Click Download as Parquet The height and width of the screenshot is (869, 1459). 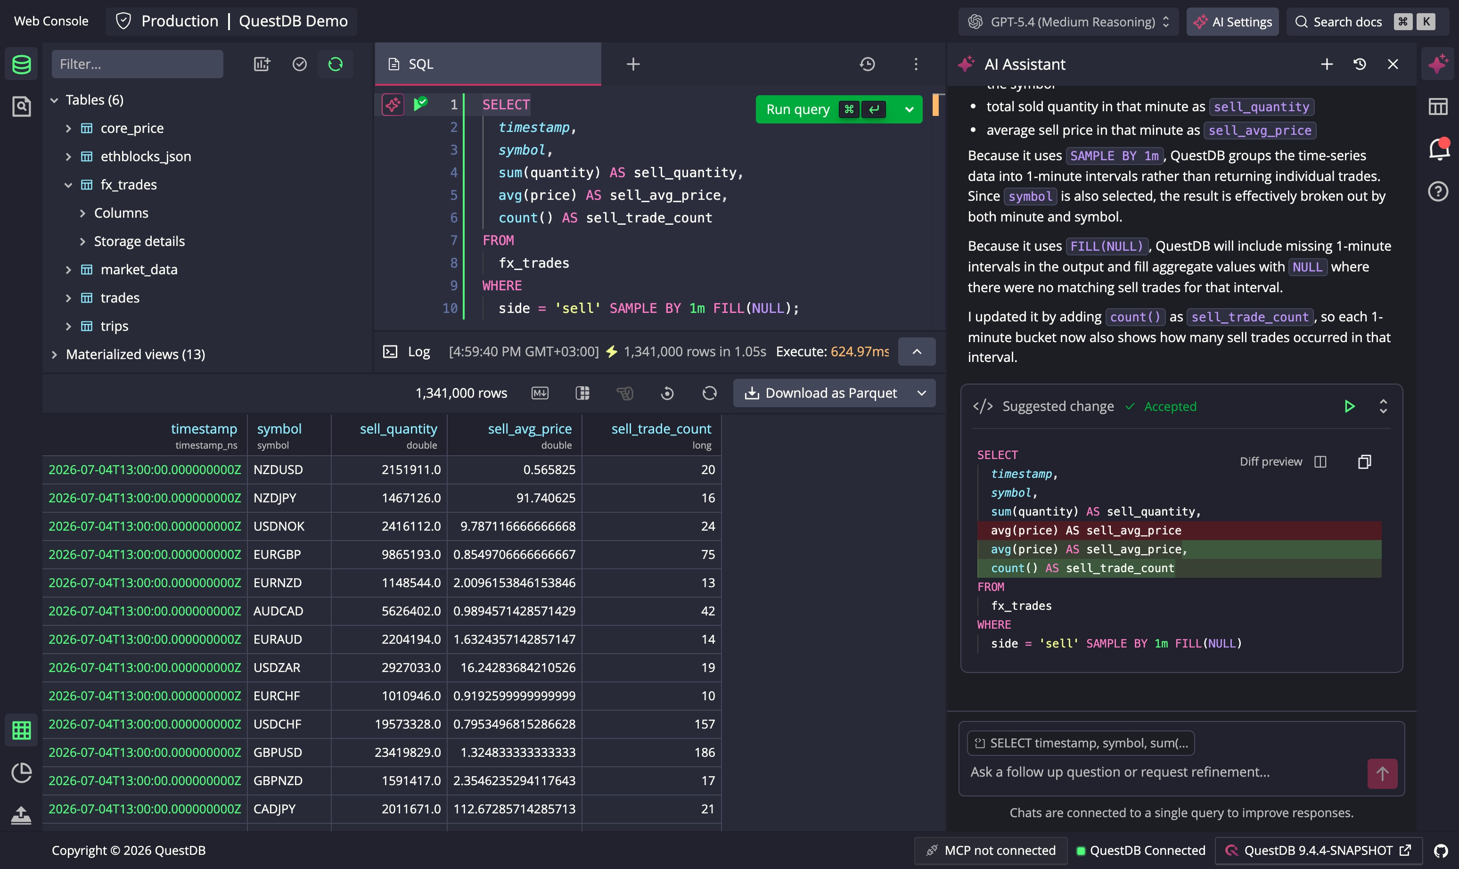tap(821, 393)
